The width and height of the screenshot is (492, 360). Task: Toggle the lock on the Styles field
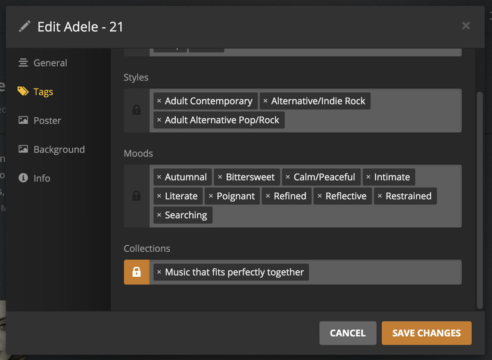click(136, 110)
